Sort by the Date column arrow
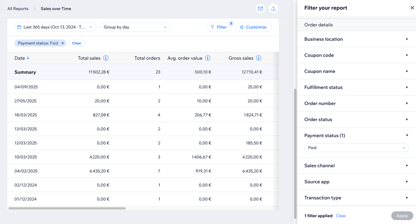This screenshot has height=224, width=416. 28,58
